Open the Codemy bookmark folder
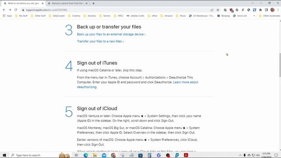 click(74, 16)
